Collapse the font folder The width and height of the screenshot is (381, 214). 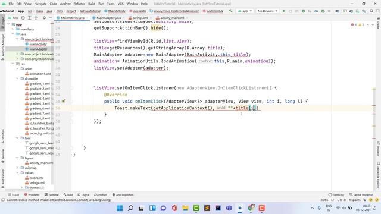pos(17,138)
